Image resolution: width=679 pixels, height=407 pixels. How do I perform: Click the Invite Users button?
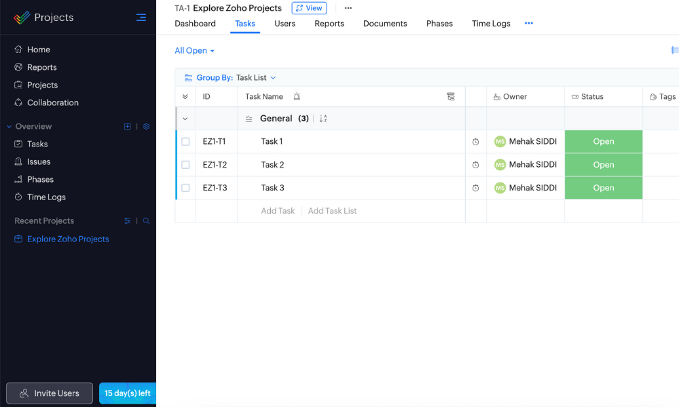coord(50,393)
